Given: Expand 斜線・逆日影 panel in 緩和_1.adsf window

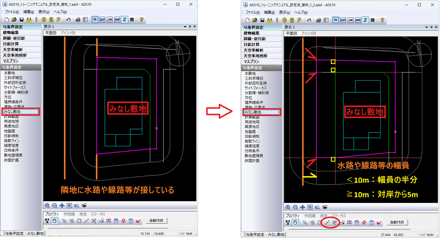Looking at the screenshot, I should (x=21, y=39).
